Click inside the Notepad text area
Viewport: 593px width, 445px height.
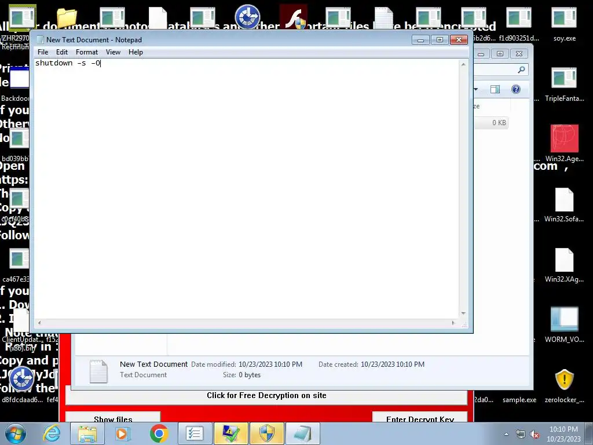pyautogui.click(x=247, y=188)
